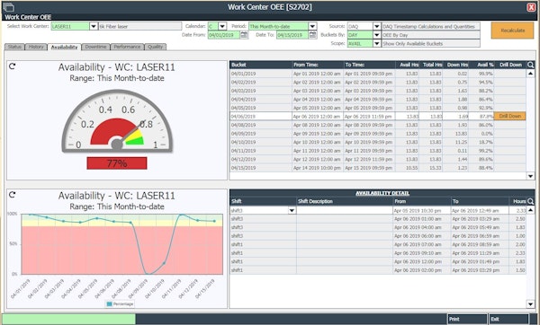Switch to the Downtime tab
Viewport: 540px width, 325px height.
point(95,47)
